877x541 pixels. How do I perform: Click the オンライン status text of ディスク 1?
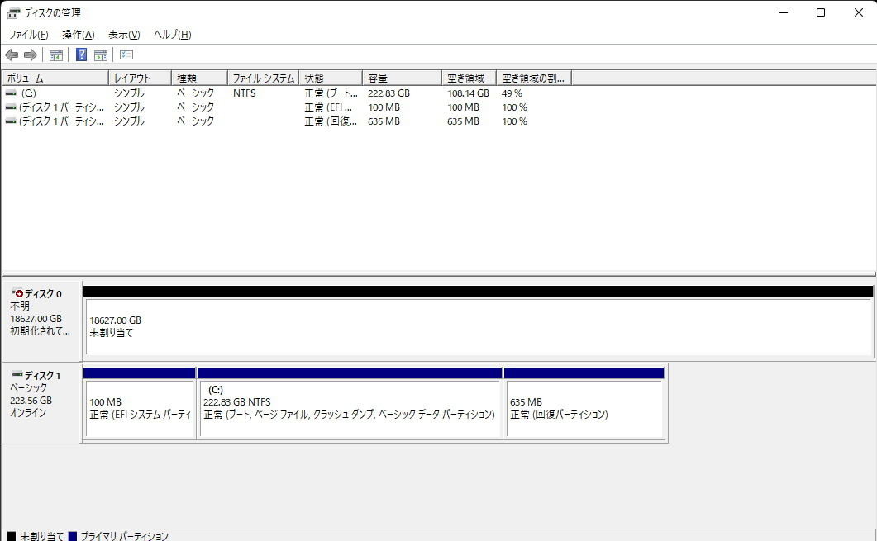28,413
